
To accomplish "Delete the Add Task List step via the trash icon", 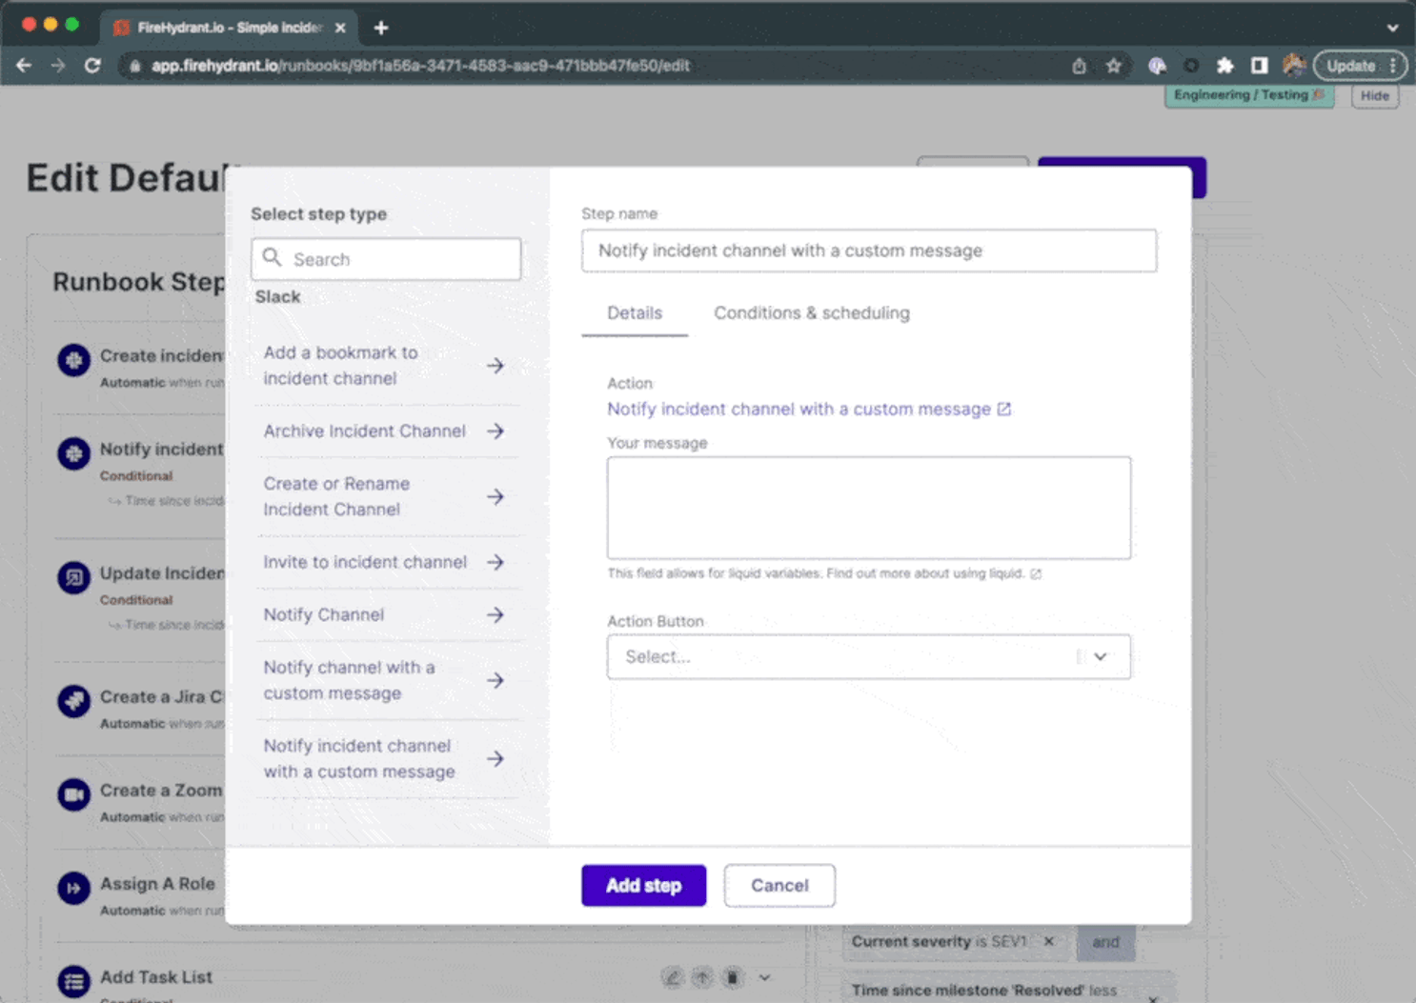I will [x=732, y=977].
